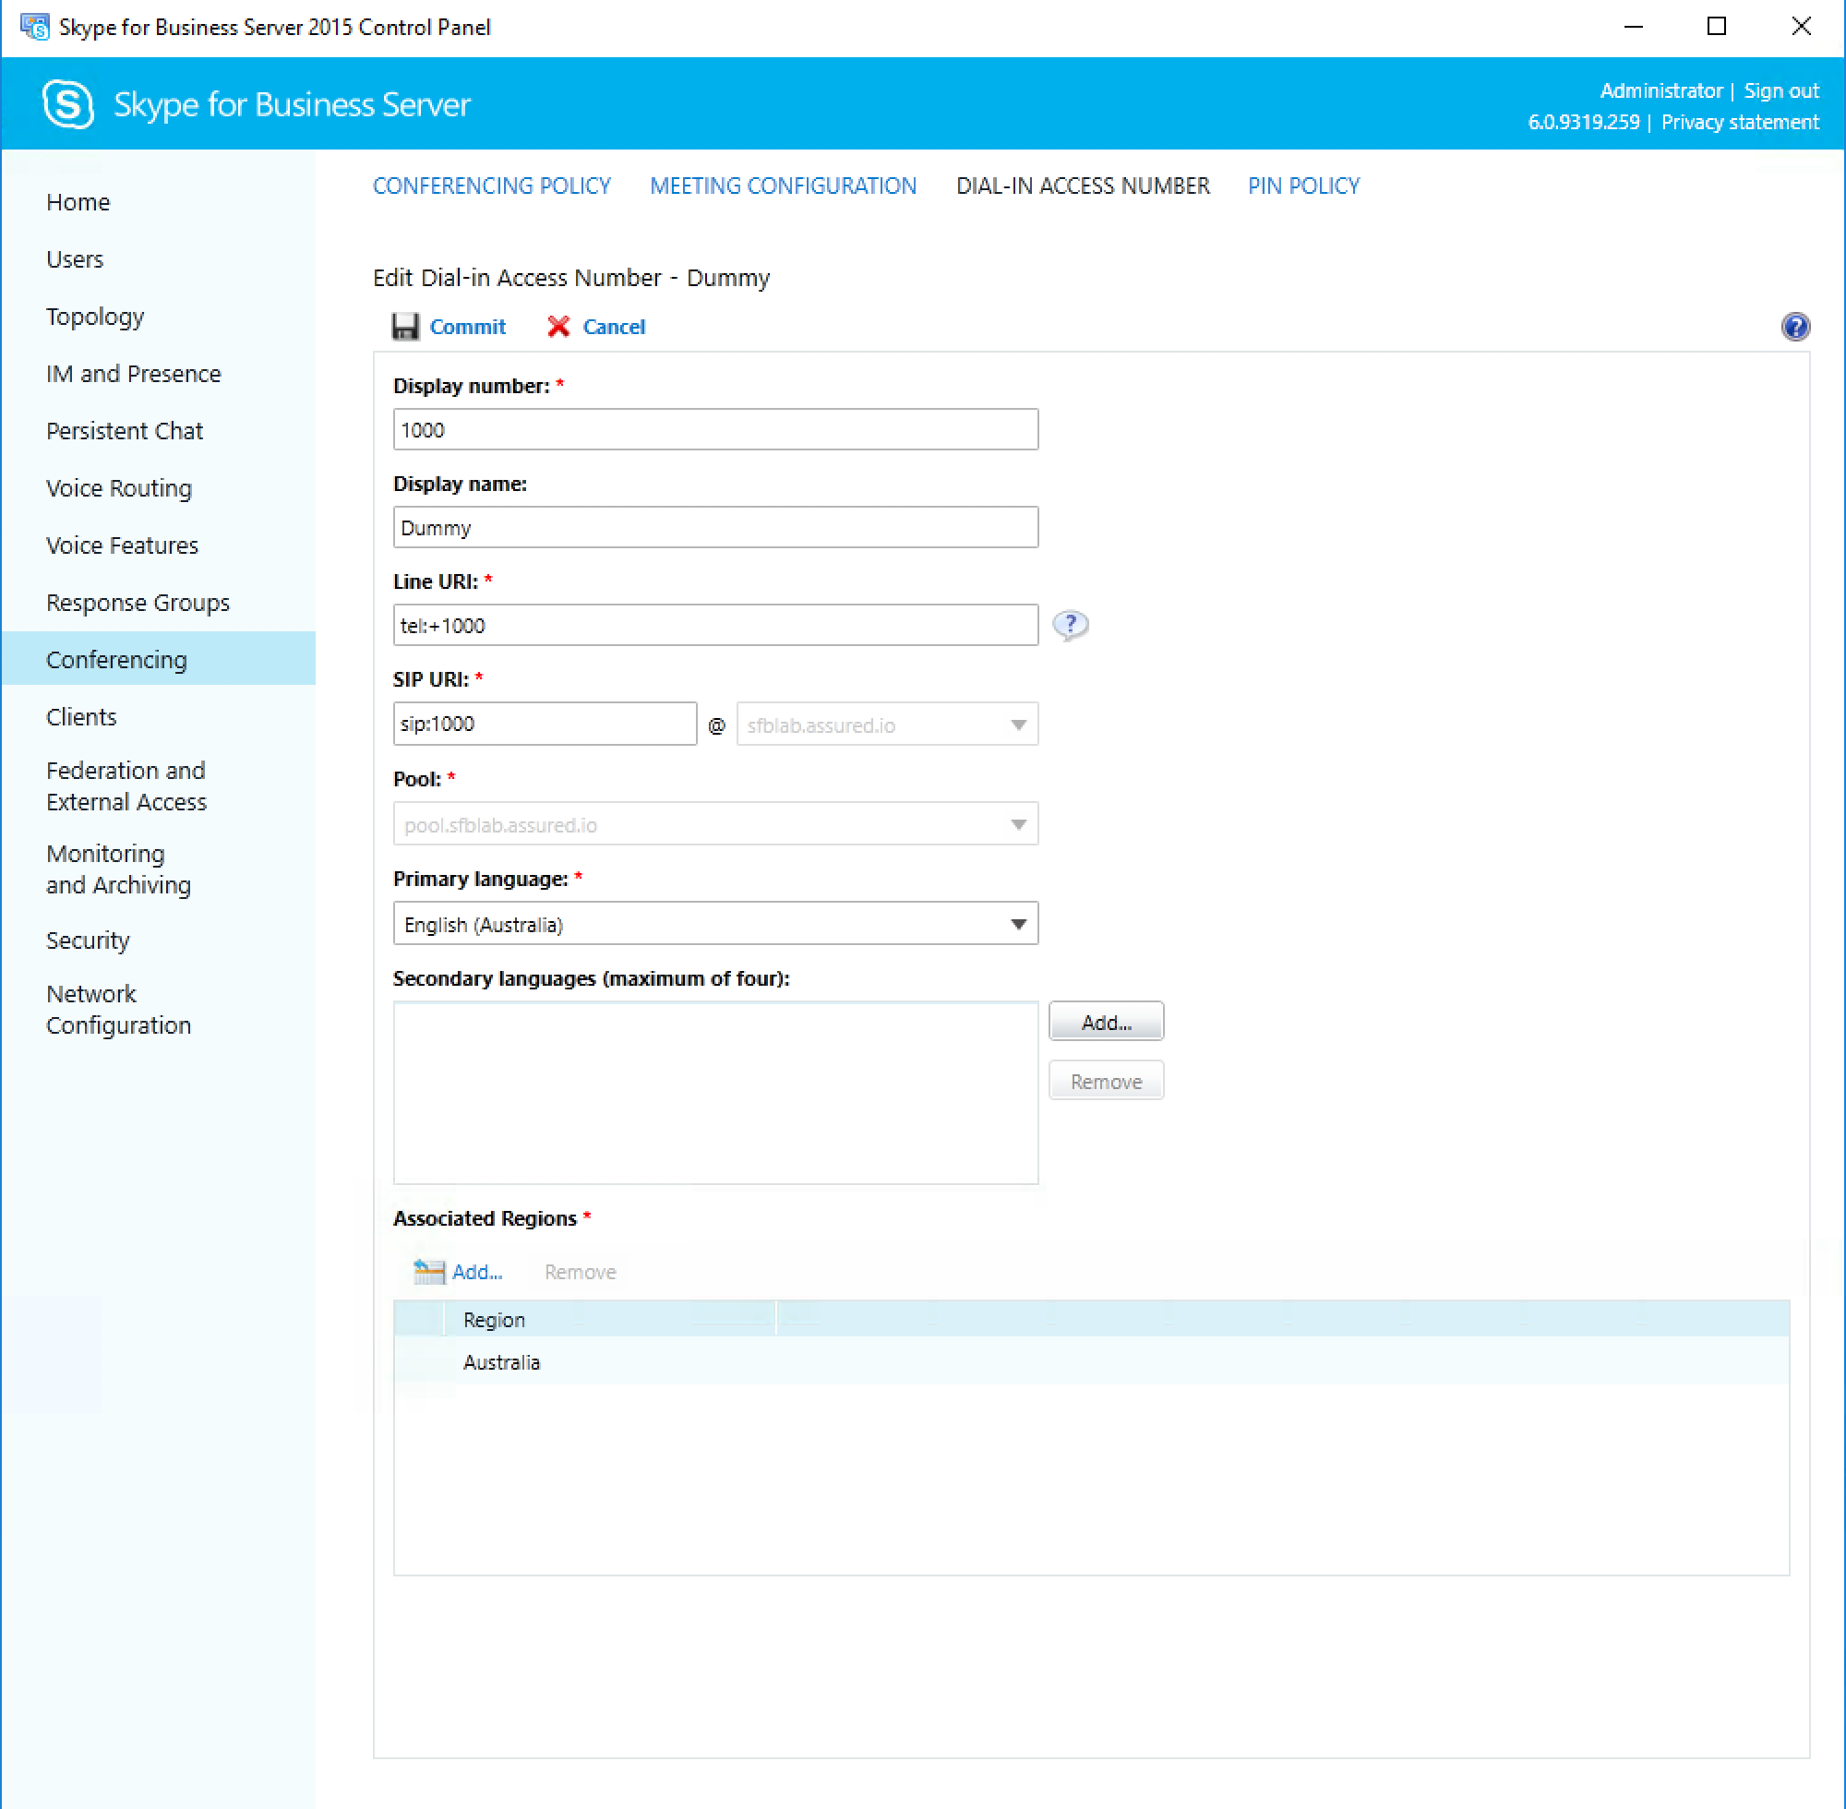Click the Administrator link
The image size is (1846, 1809).
(1660, 91)
